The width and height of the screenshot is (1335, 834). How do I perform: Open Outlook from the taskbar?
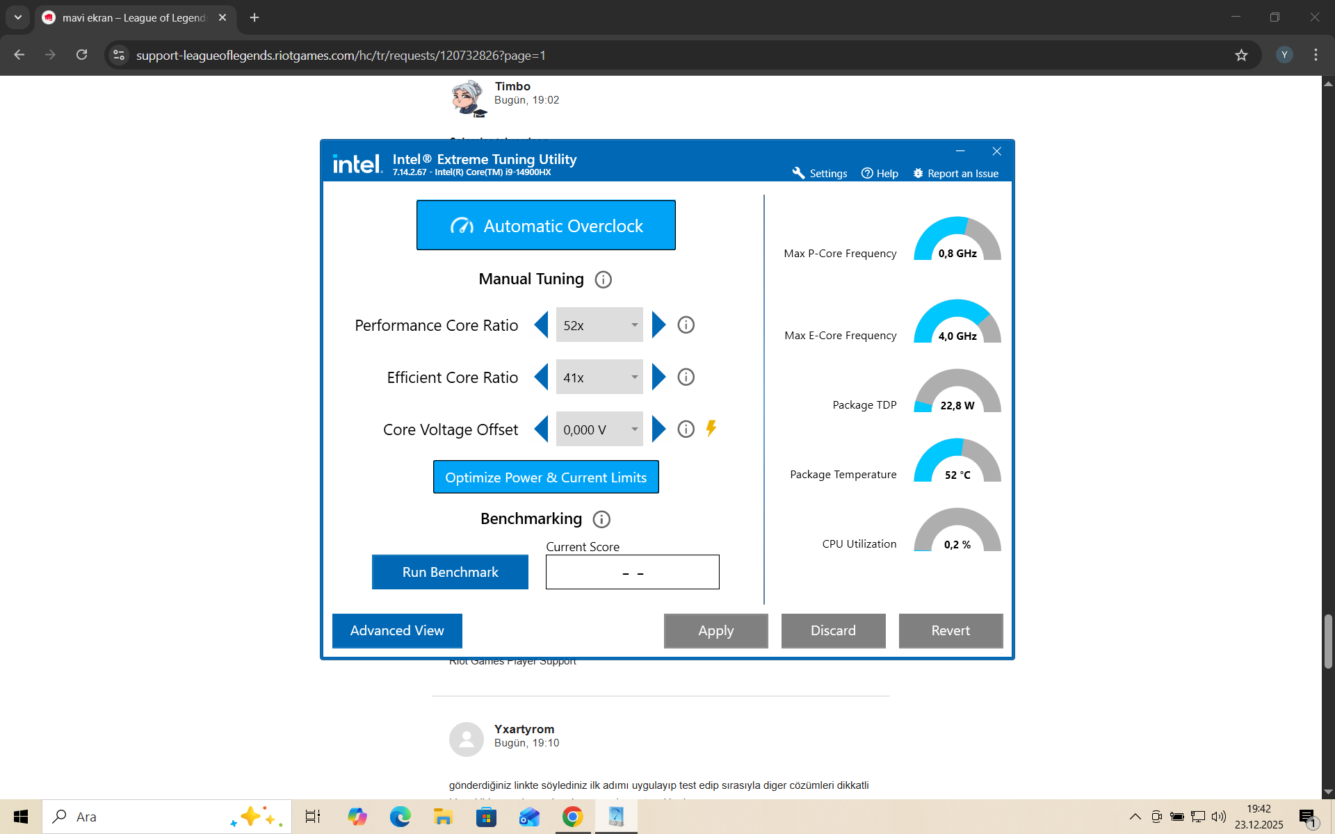tap(529, 817)
